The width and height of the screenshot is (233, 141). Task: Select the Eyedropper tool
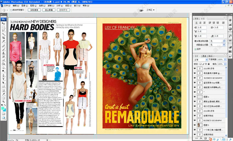click(x=3, y=94)
